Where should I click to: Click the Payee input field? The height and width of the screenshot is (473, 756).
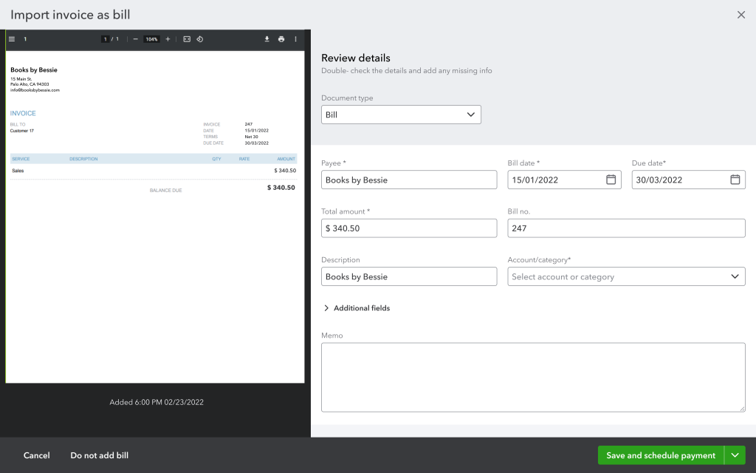409,180
